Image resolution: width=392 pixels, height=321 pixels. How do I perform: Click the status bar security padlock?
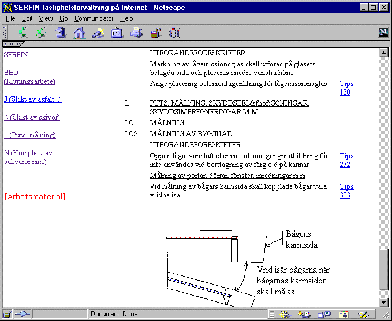pyautogui.click(x=8, y=314)
